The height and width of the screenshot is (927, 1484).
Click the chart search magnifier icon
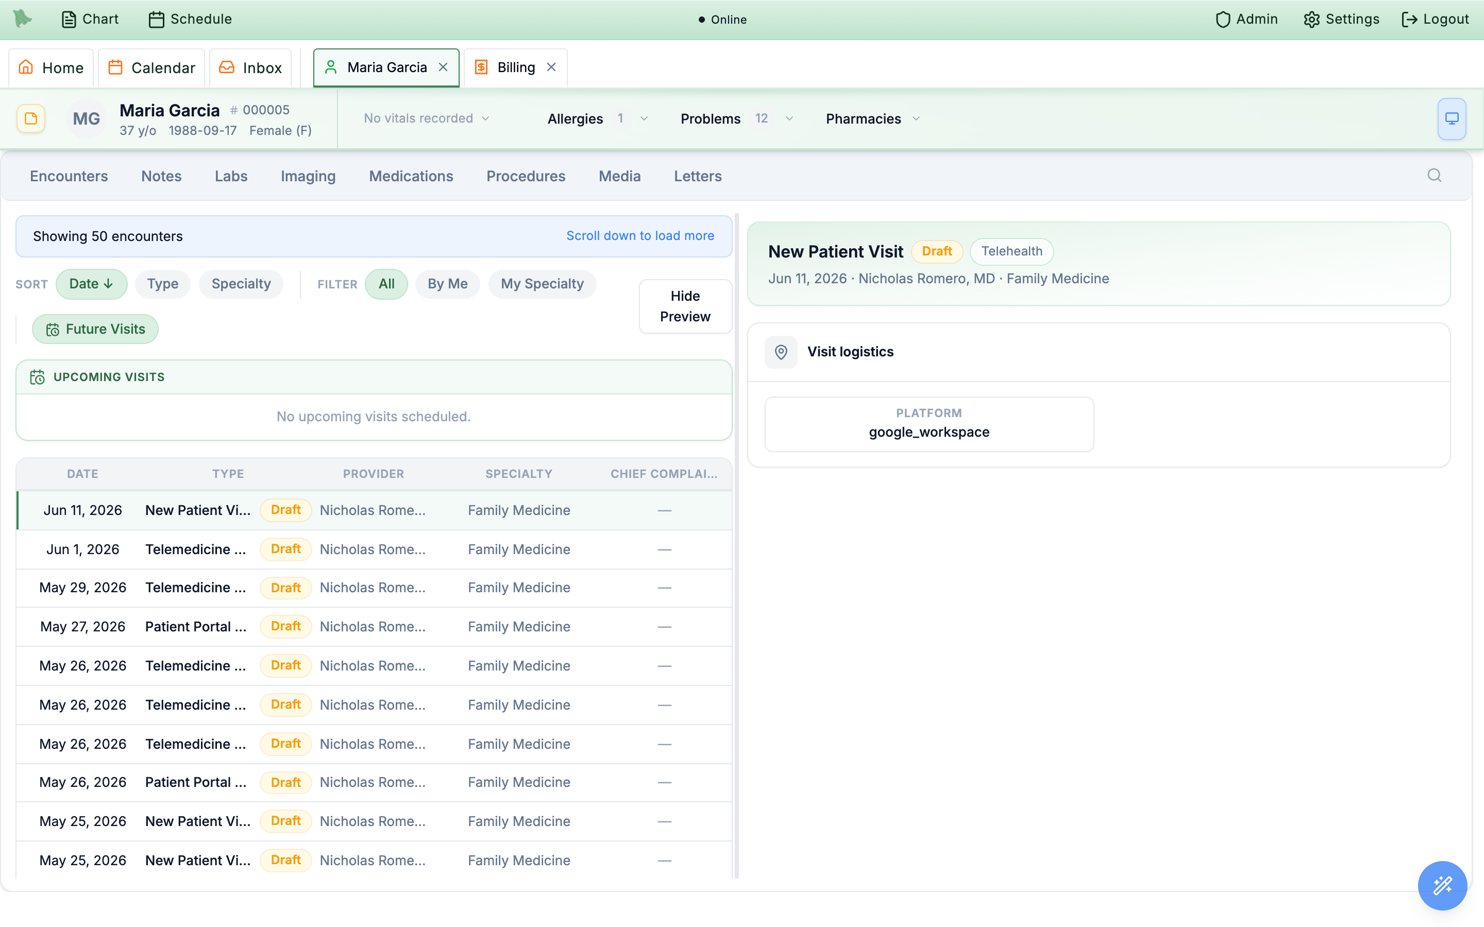pos(1435,176)
